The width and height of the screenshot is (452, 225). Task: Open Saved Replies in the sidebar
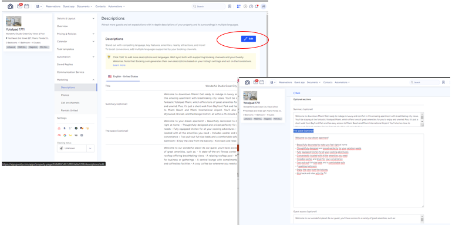pyautogui.click(x=65, y=64)
